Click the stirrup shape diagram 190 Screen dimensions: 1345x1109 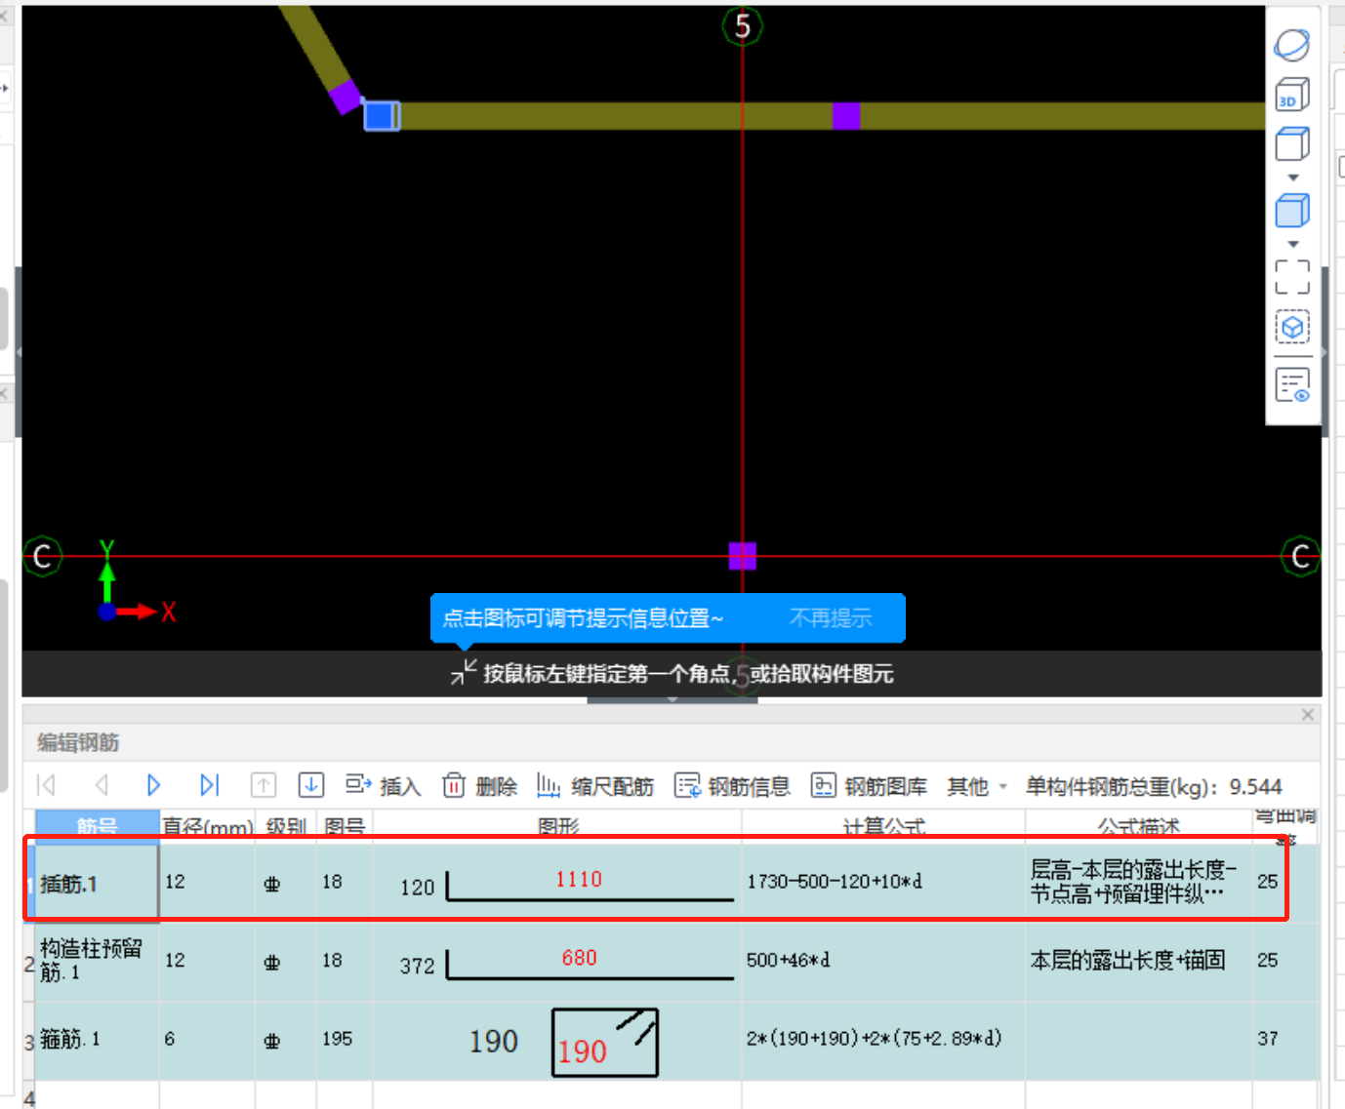pos(604,1042)
